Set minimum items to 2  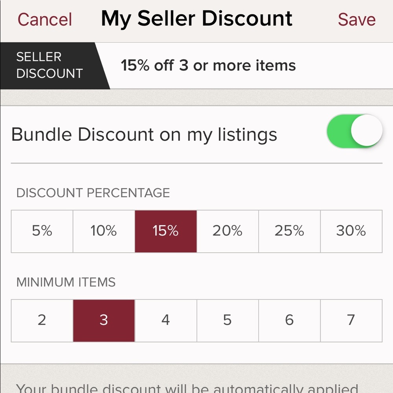click(x=42, y=320)
